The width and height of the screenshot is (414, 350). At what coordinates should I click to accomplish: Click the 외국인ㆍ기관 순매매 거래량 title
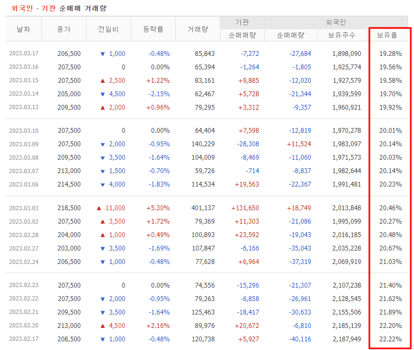coord(59,8)
